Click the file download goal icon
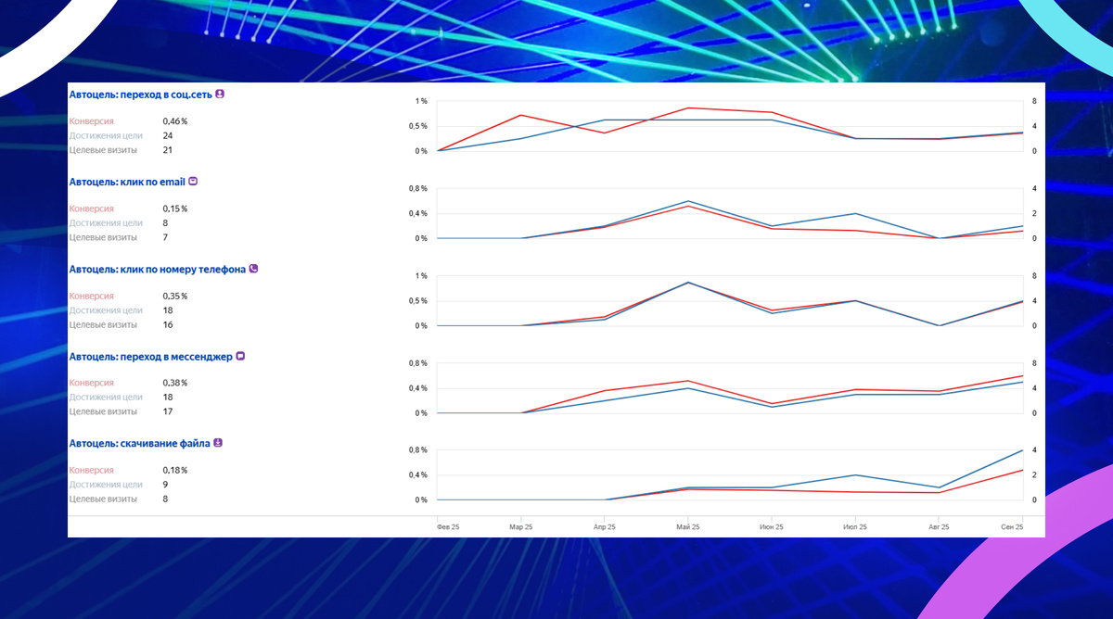Screen dimensions: 1113x619 point(218,443)
